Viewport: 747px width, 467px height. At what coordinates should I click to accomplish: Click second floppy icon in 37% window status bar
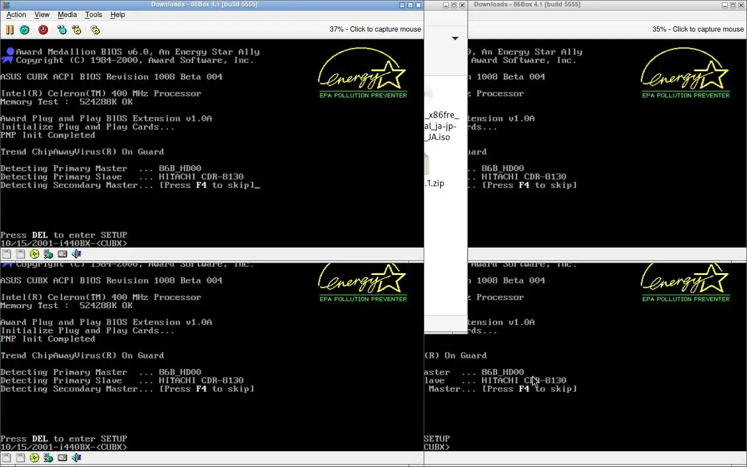pos(20,254)
